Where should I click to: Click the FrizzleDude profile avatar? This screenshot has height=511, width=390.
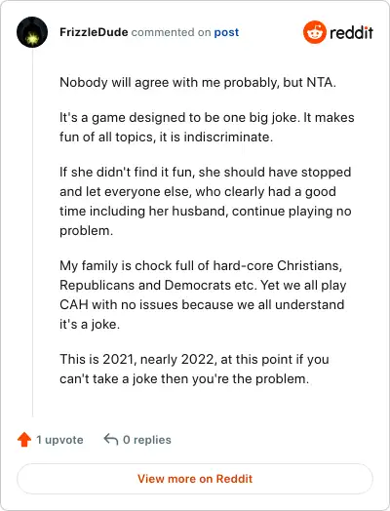point(32,32)
